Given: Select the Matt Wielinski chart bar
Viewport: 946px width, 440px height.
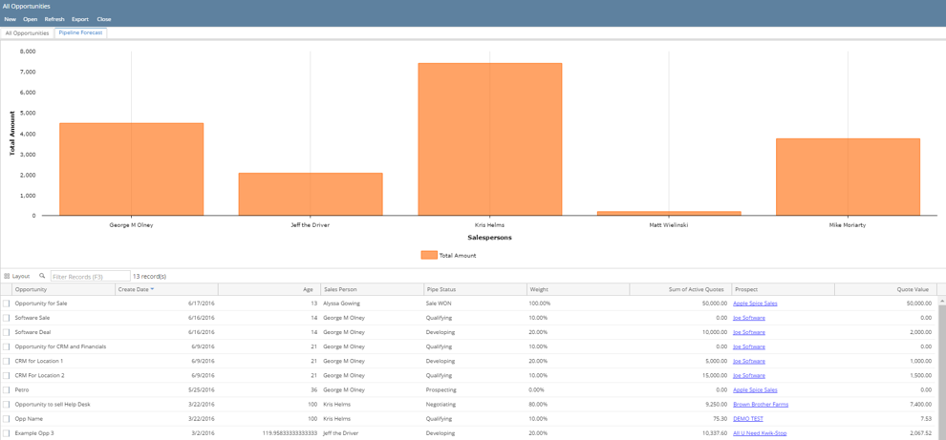Looking at the screenshot, I should [x=669, y=213].
